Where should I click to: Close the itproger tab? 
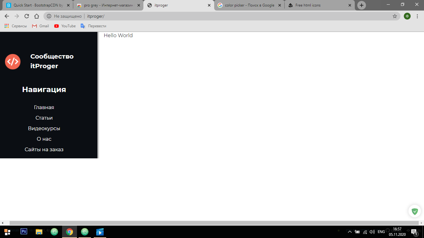pos(209,5)
